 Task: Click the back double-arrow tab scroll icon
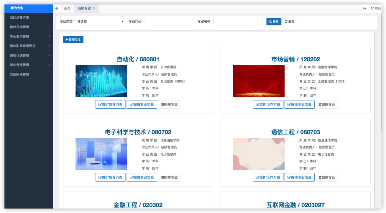[57, 9]
